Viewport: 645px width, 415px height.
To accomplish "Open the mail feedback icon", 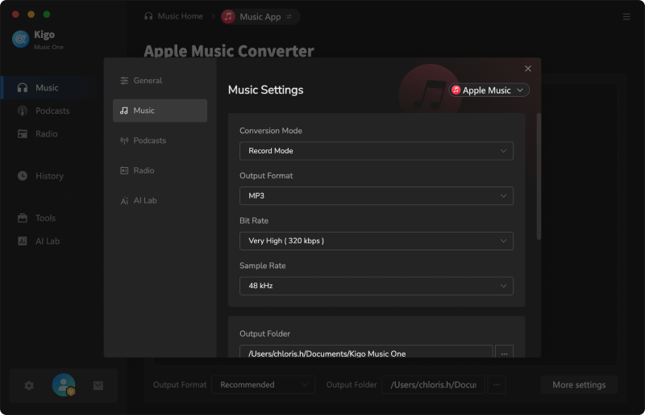I will 98,385.
